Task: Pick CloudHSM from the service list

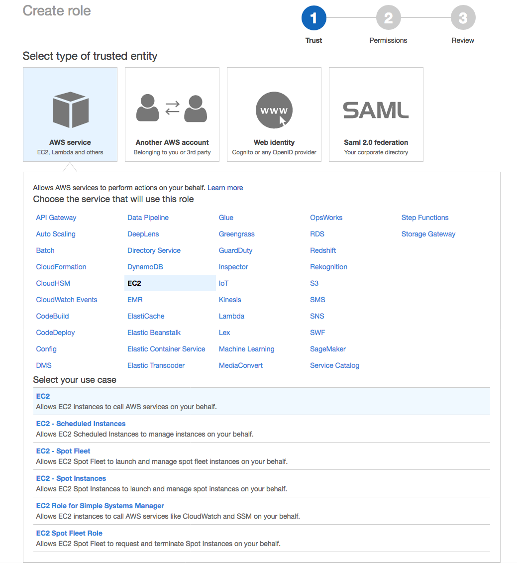Action: point(53,283)
